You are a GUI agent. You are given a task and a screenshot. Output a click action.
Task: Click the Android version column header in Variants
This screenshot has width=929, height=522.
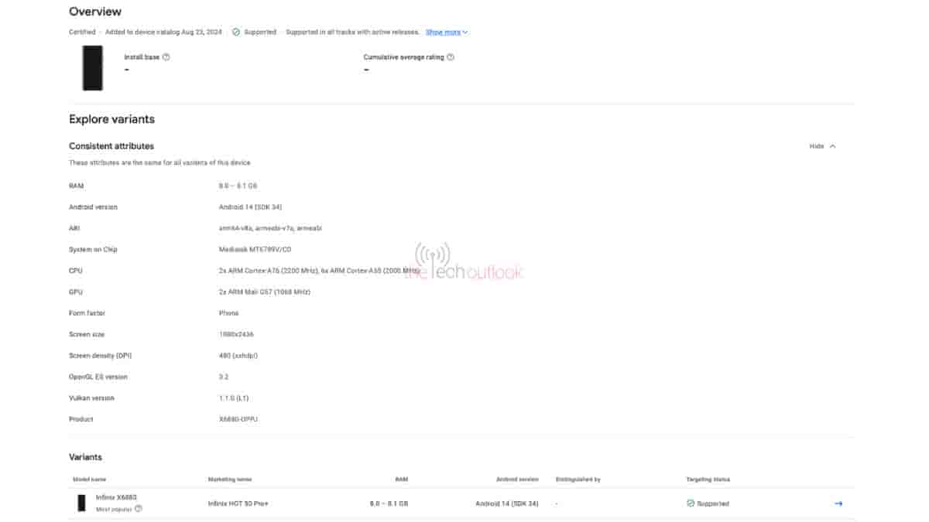517,479
